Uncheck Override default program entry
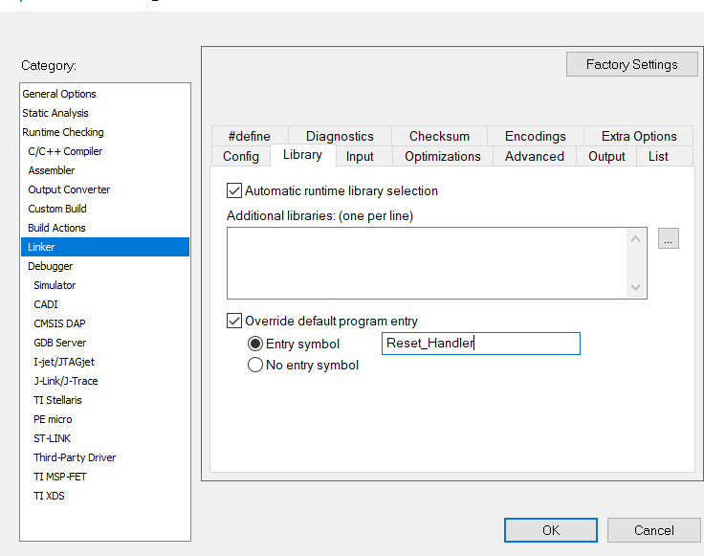 [x=234, y=321]
